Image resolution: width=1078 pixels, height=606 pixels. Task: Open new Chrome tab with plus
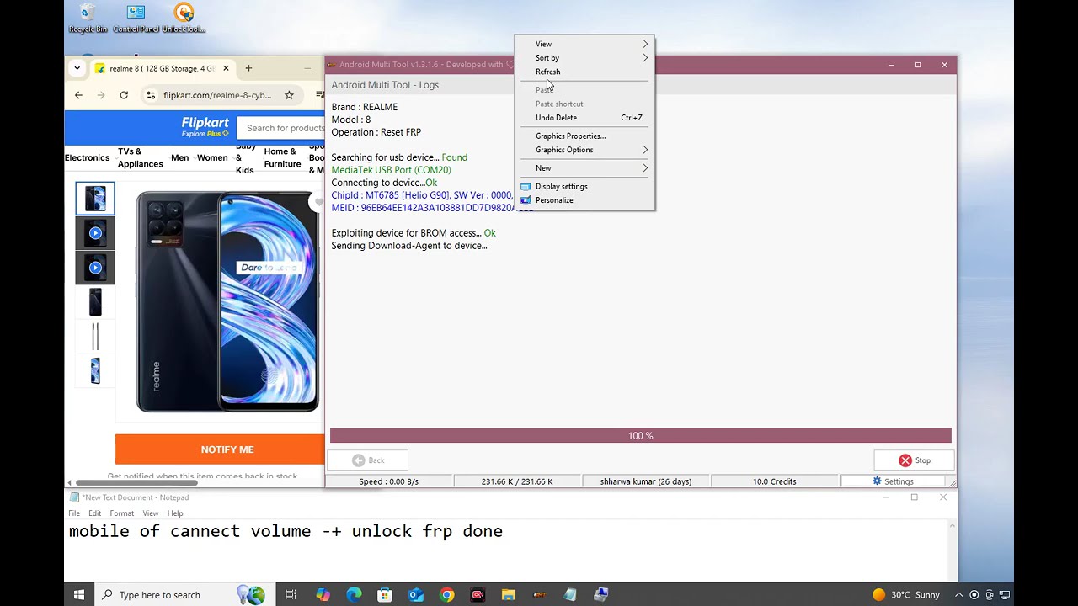point(248,68)
